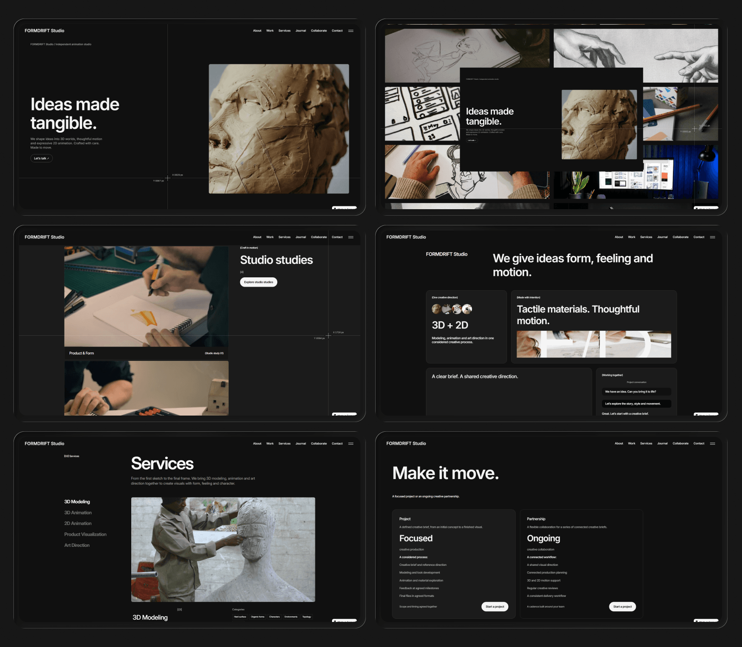Select 3D Animation in the services list
This screenshot has height=647, width=742.
click(78, 512)
